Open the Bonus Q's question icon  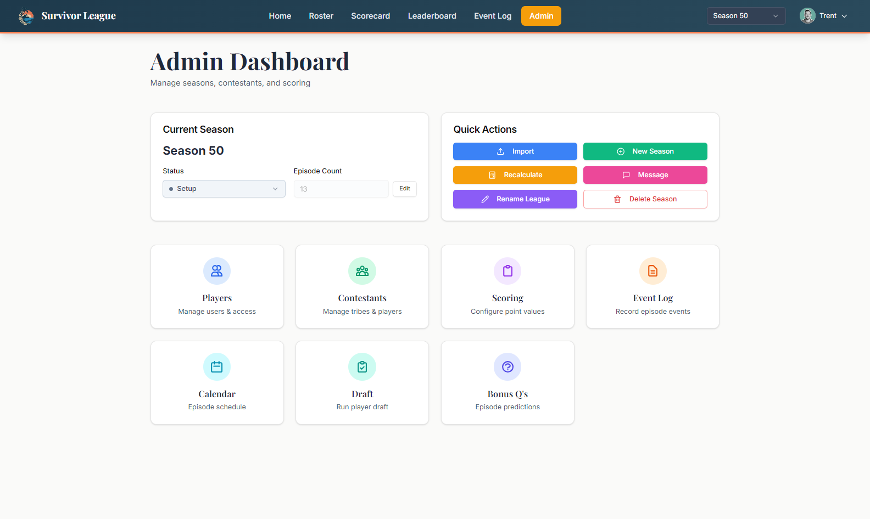(507, 366)
